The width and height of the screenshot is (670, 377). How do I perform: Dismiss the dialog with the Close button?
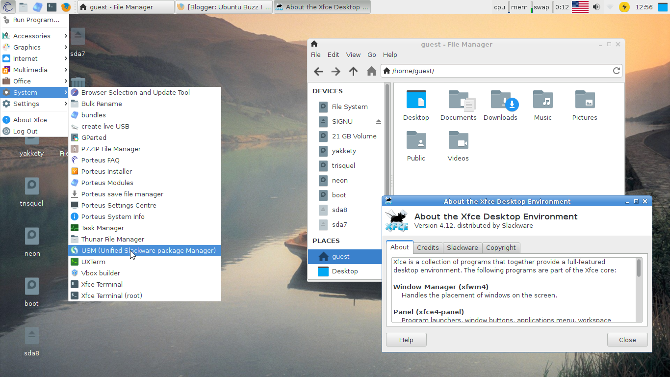pos(627,339)
